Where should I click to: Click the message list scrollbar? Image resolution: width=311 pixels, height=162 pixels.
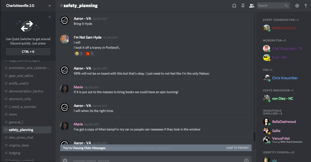tap(254, 137)
